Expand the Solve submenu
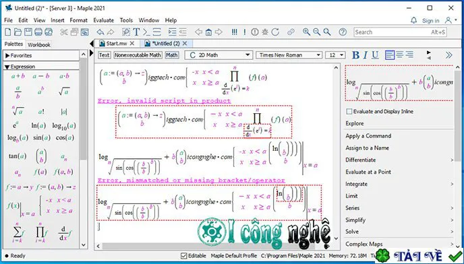Viewport: 464px width, 264px height. (x=452, y=232)
